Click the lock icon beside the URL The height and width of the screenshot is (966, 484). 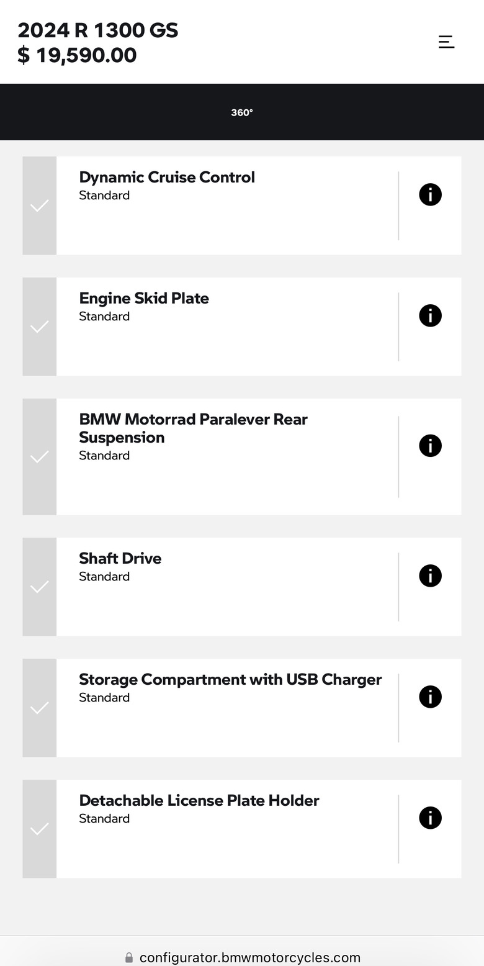pyautogui.click(x=129, y=957)
